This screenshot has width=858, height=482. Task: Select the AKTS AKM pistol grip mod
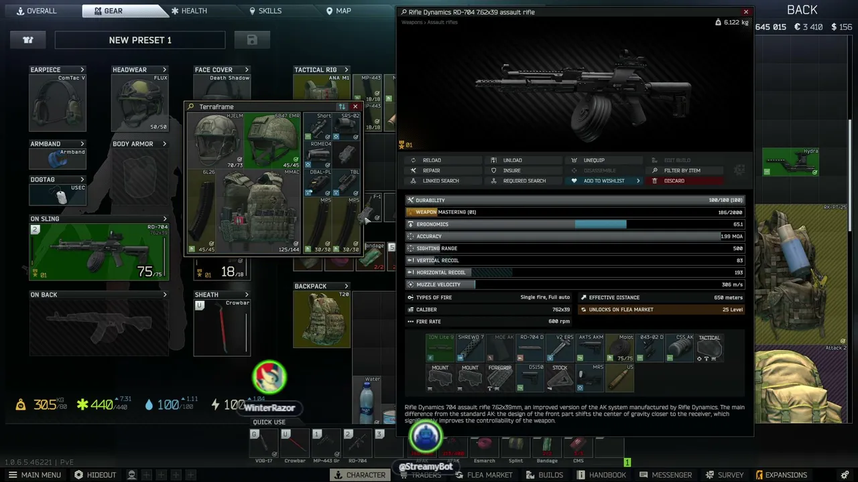click(591, 347)
